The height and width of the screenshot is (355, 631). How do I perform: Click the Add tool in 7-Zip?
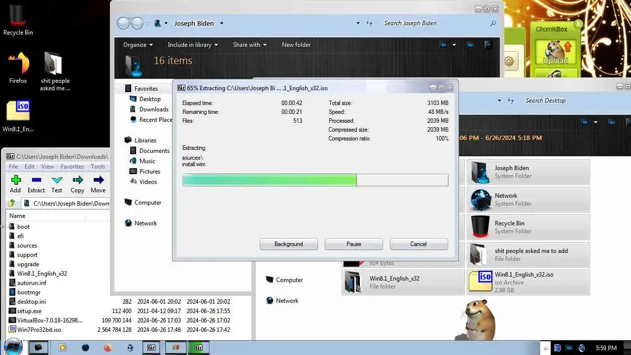coord(15,184)
